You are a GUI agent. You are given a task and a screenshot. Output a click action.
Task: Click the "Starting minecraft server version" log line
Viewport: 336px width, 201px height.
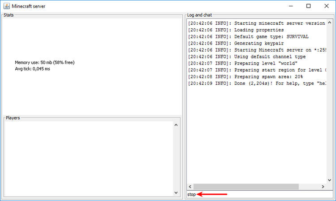coord(257,23)
